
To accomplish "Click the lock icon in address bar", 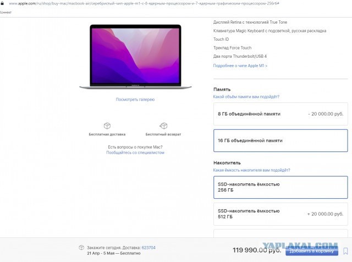I will (x=2, y=3).
